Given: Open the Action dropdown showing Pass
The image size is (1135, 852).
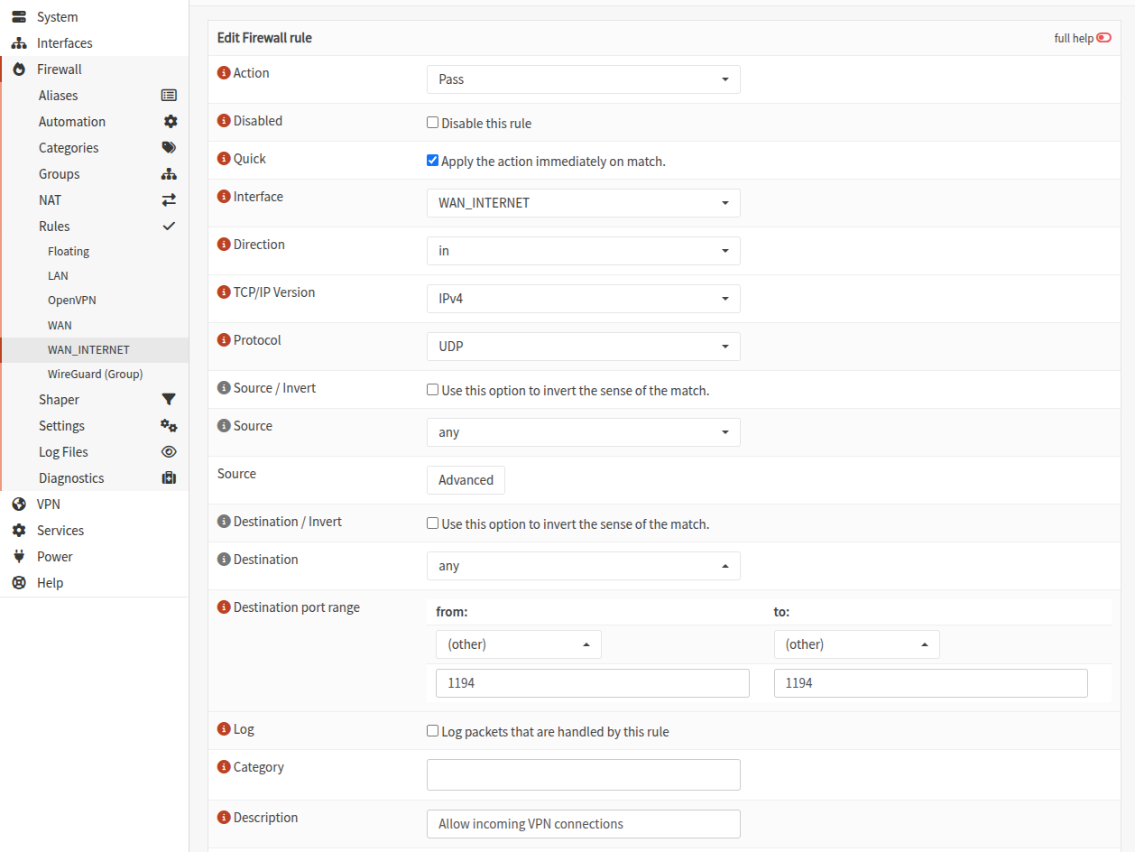Looking at the screenshot, I should 583,79.
